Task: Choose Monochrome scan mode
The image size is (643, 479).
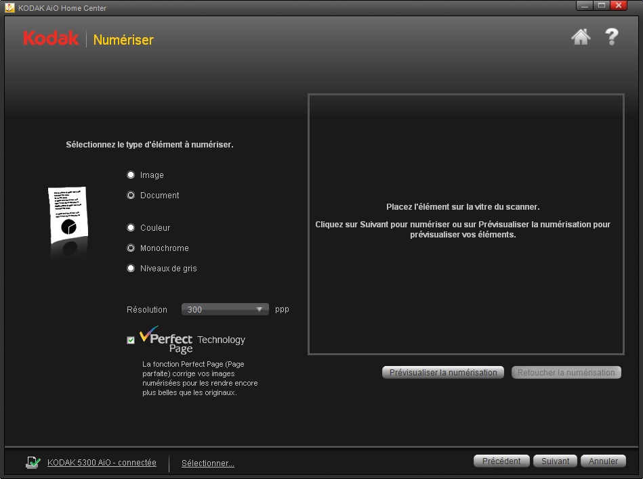Action: [x=131, y=248]
